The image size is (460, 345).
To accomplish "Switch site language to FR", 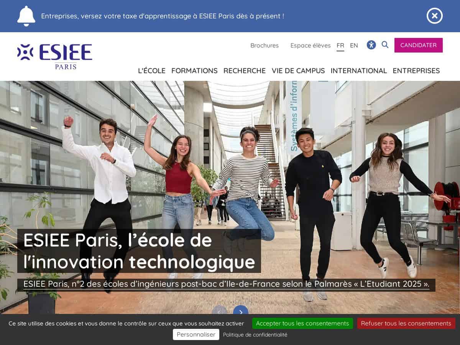I will tap(340, 45).
